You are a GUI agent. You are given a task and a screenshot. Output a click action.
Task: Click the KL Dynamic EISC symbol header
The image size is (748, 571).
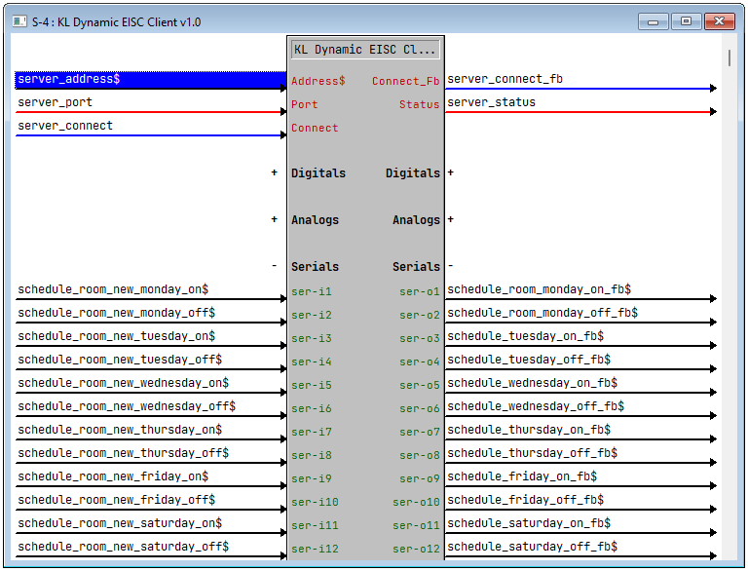365,49
